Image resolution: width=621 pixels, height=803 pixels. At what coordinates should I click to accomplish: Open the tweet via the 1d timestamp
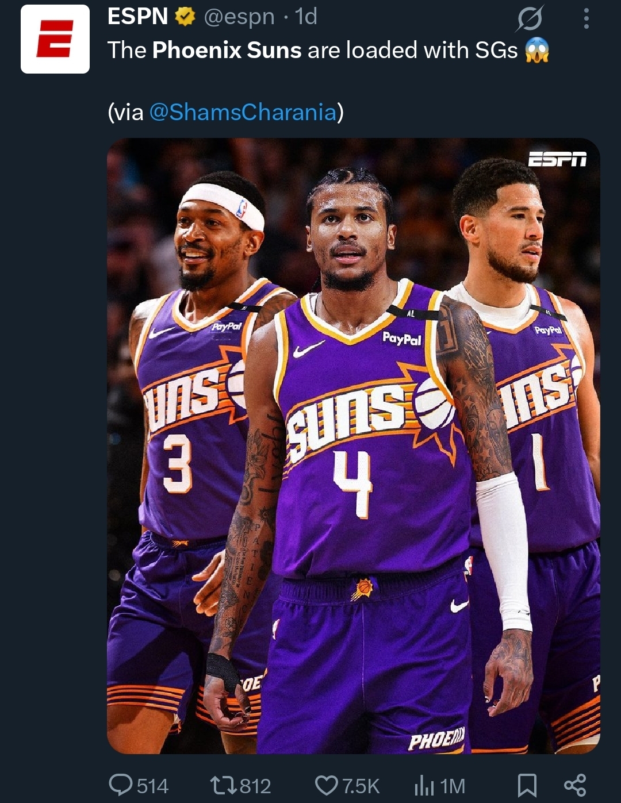pos(306,17)
